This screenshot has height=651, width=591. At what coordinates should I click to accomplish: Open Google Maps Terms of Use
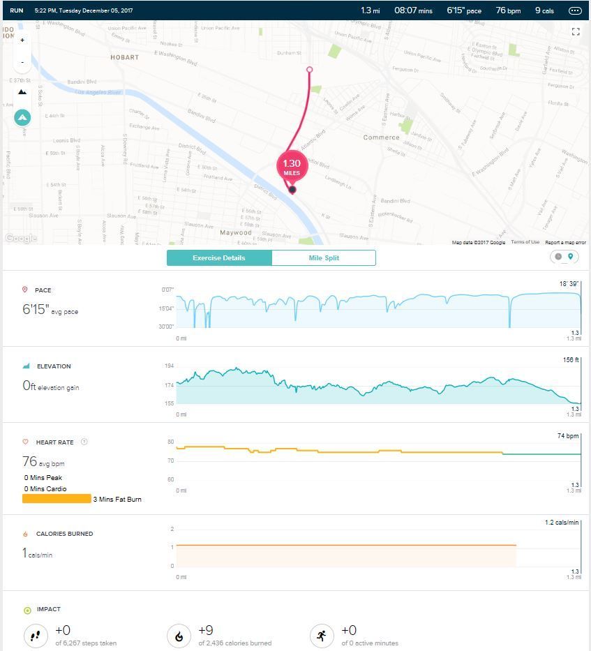[x=525, y=242]
